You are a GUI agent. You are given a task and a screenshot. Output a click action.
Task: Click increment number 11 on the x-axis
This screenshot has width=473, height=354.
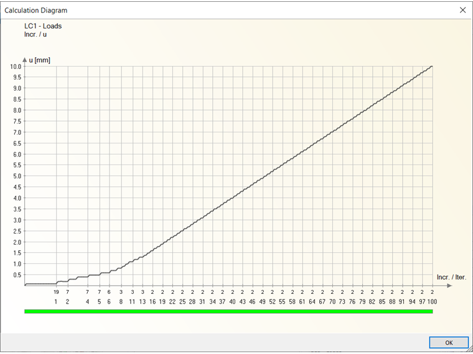coord(132,302)
